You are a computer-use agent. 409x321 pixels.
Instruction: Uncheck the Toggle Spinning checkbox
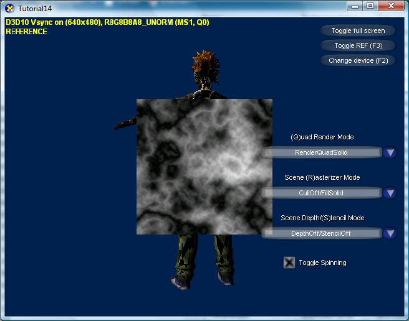click(289, 263)
